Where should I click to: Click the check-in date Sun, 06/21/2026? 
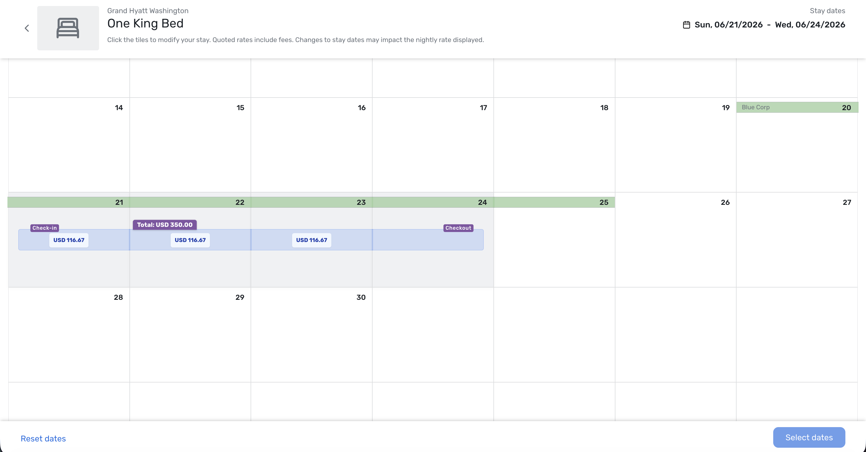(729, 25)
